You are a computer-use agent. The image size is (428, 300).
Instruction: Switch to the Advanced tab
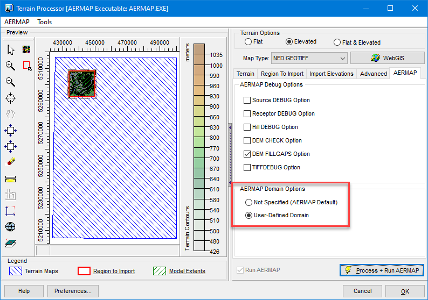[x=373, y=74]
